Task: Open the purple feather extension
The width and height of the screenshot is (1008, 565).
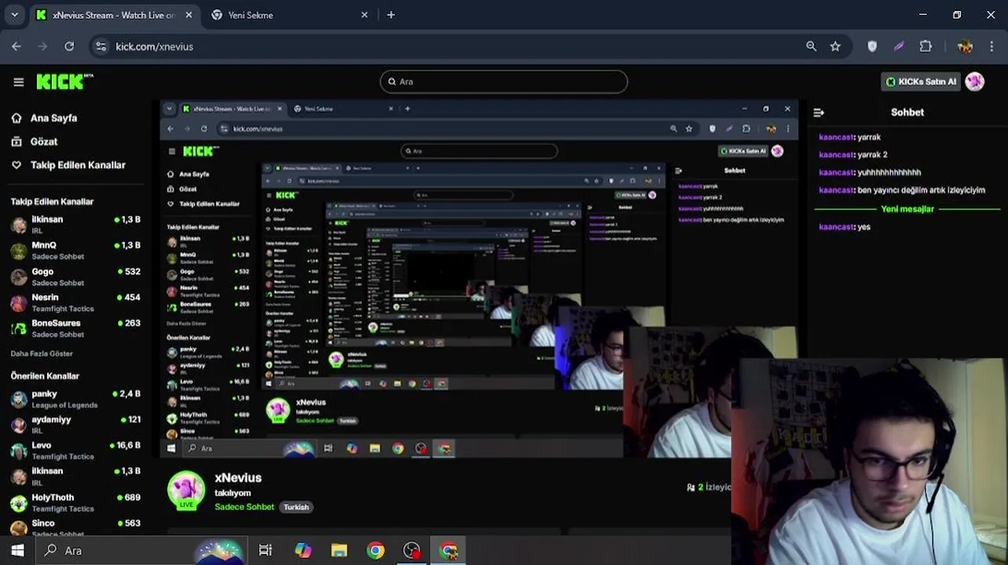Action: 899,46
